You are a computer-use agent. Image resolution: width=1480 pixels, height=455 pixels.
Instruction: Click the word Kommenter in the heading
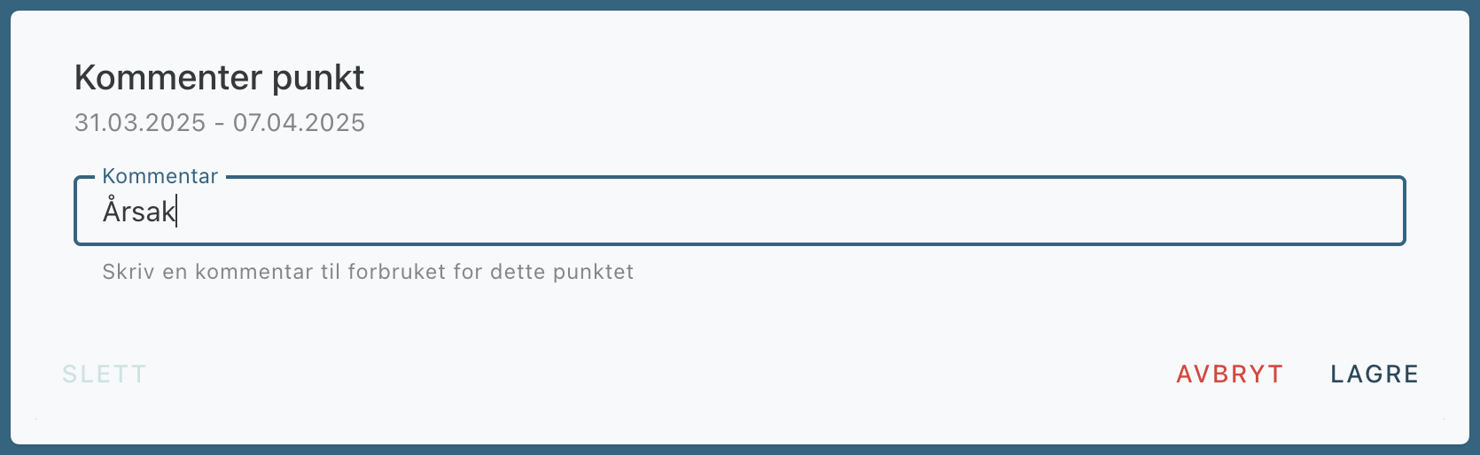click(x=167, y=78)
